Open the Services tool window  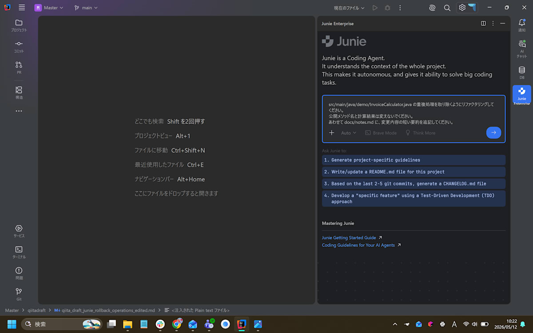19,231
